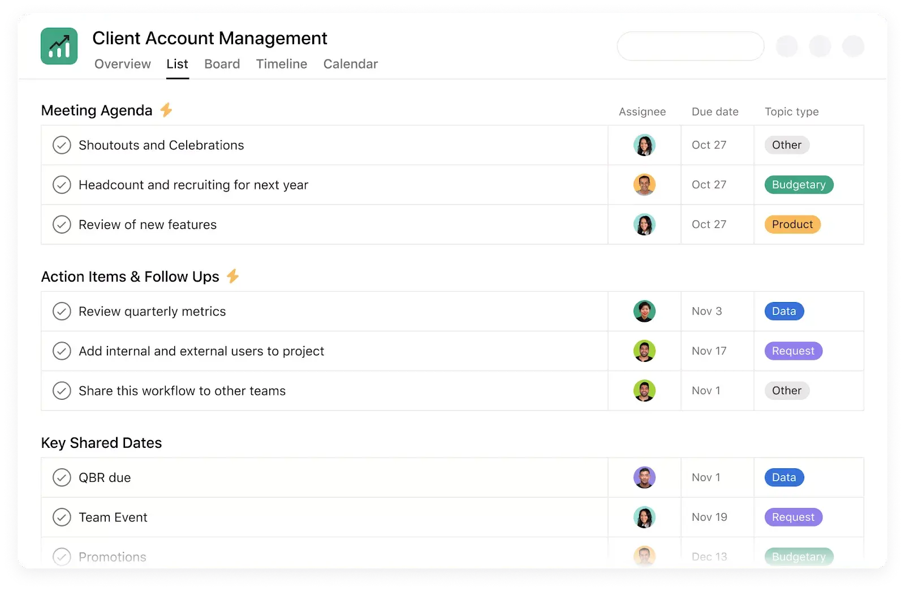
Task: Mark Shoutouts and Celebrations complete
Action: coord(62,145)
